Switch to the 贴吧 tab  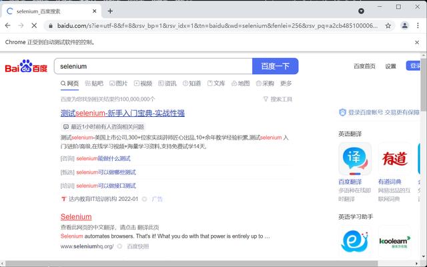pyautogui.click(x=94, y=83)
